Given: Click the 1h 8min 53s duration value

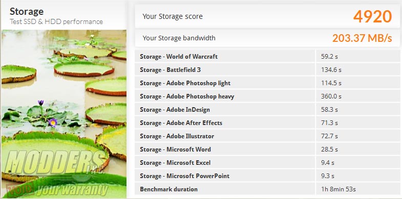Looking at the screenshot, I should pyautogui.click(x=338, y=189).
